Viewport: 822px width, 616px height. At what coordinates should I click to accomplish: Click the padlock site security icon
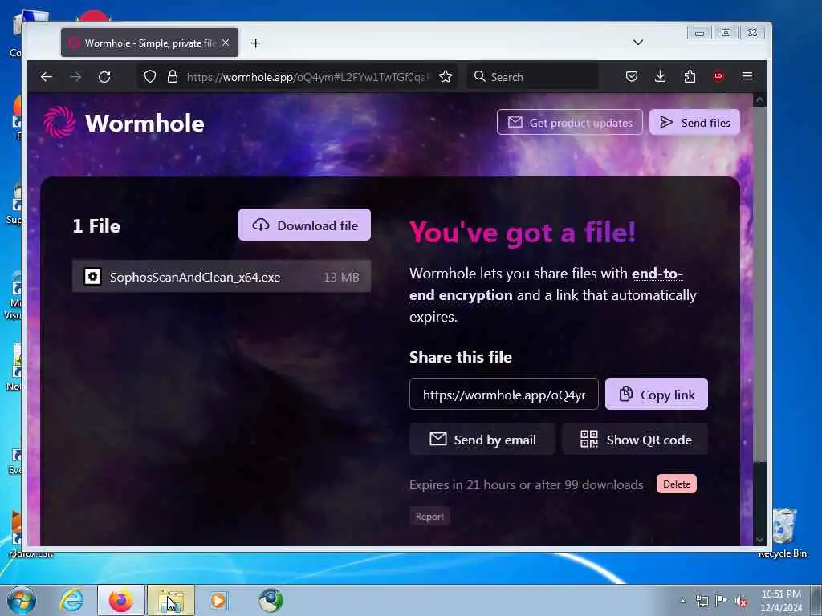pos(172,77)
